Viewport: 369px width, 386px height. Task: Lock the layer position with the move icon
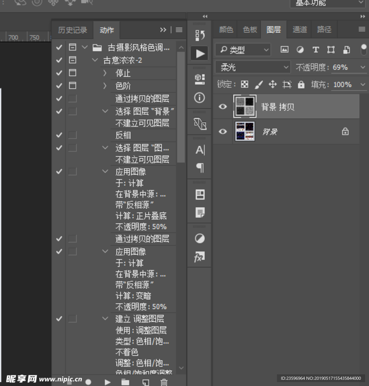[x=273, y=84]
